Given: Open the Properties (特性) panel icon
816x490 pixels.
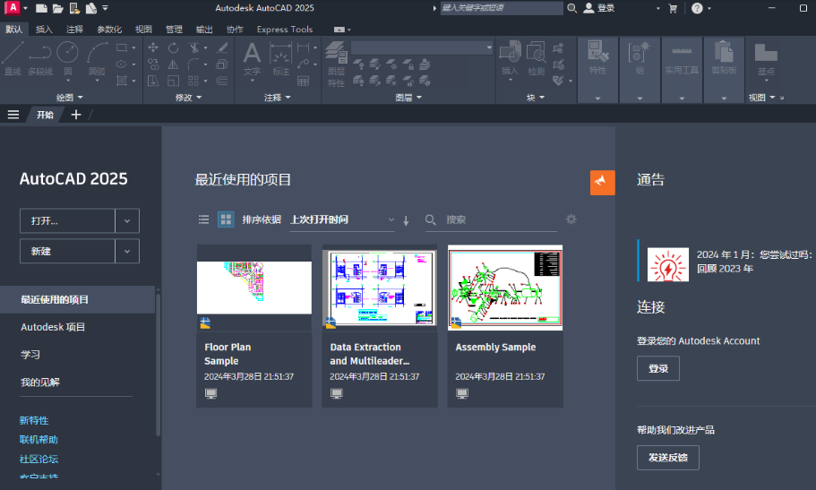Looking at the screenshot, I should pyautogui.click(x=597, y=58).
